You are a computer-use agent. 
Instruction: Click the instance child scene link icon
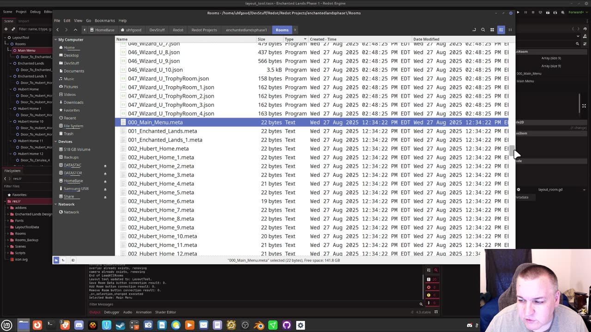(13, 29)
